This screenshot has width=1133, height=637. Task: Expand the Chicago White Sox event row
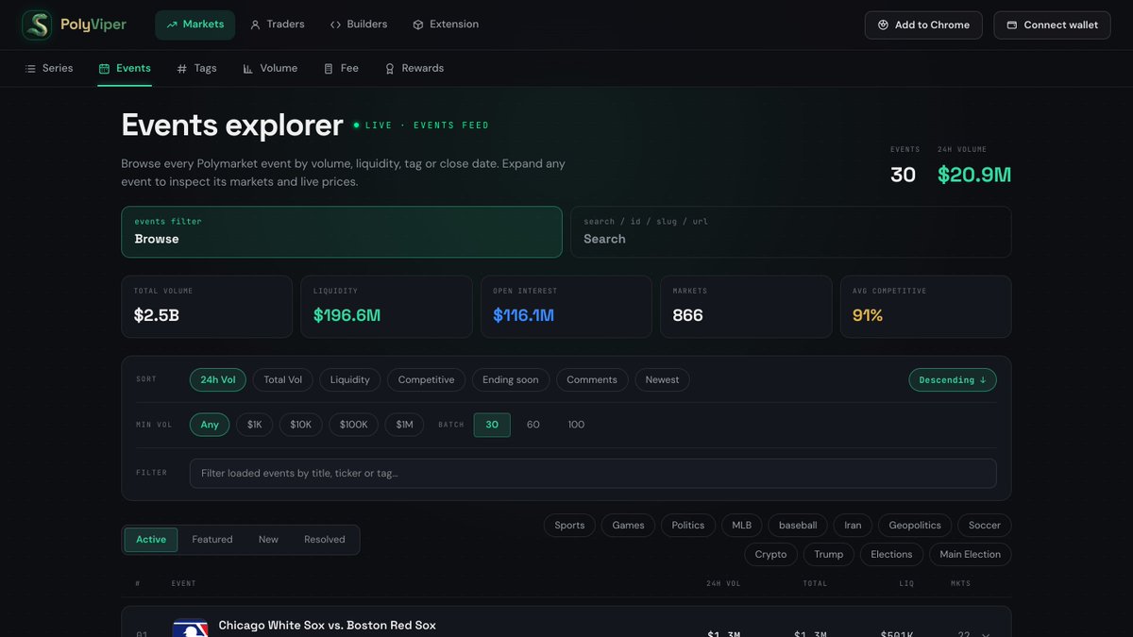[987, 634]
